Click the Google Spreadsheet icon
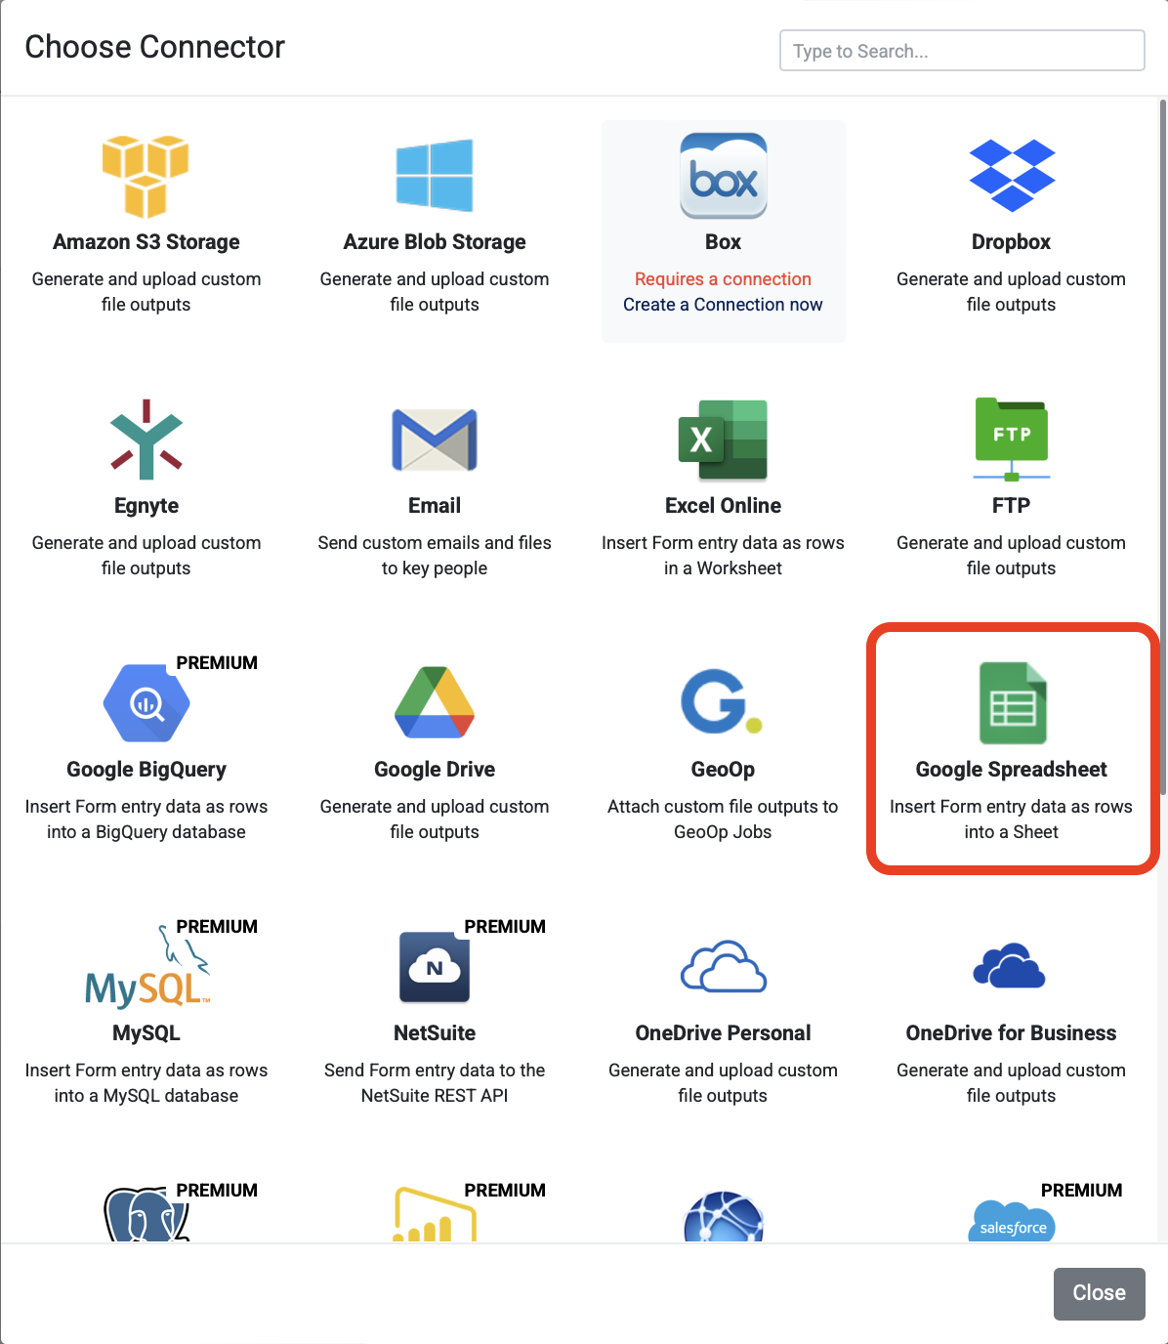Image resolution: width=1168 pixels, height=1344 pixels. [1013, 703]
